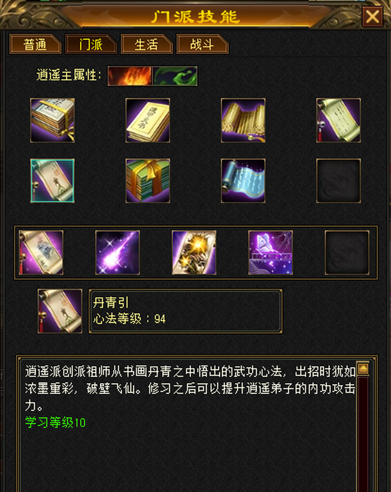The height and width of the screenshot is (492, 391).
Task: Click the yellow manual book skill icon
Action: (148, 120)
